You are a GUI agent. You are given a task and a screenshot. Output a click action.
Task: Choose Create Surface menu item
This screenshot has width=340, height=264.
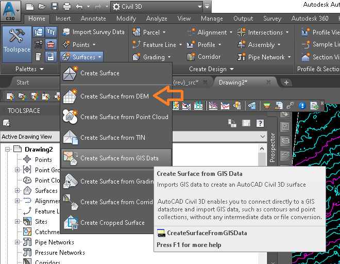click(x=116, y=73)
